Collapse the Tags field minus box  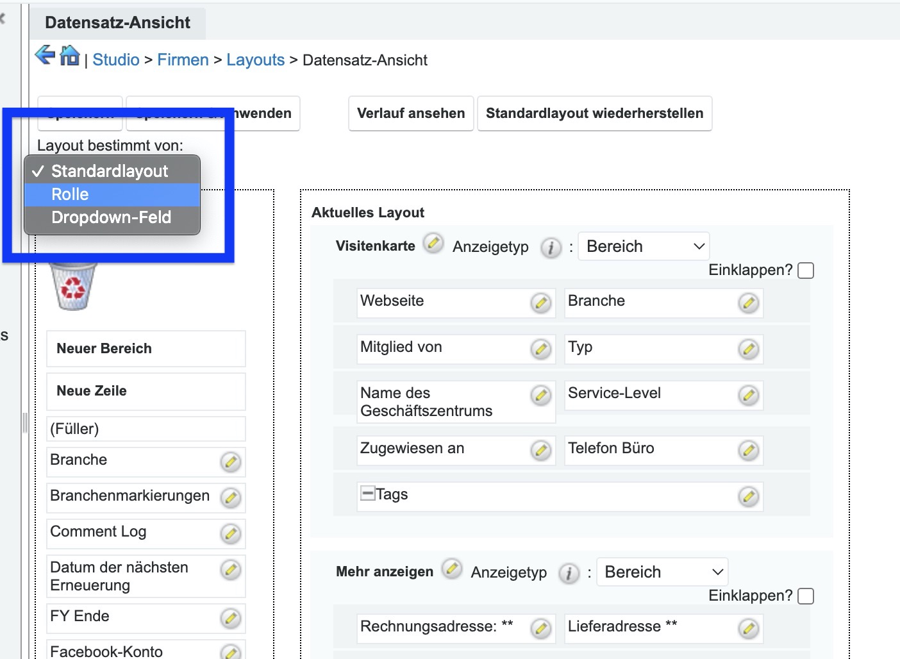pos(367,494)
